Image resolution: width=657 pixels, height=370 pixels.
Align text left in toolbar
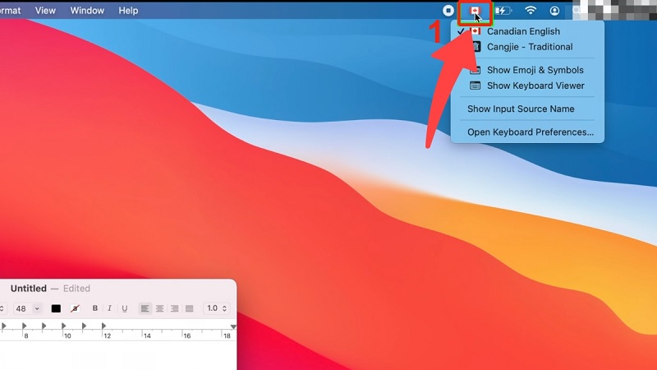point(145,309)
